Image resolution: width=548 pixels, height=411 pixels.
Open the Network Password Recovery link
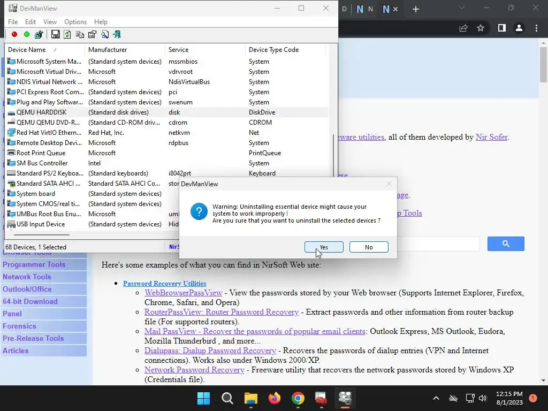[x=194, y=370]
